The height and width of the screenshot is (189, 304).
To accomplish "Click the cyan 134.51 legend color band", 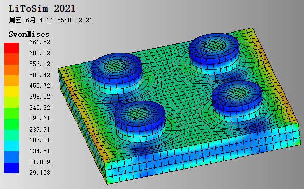I will tap(11, 146).
